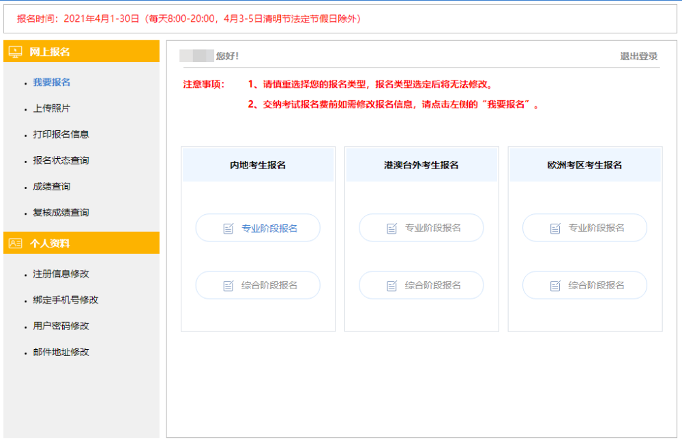Click the 注意事项 label

(x=203, y=85)
